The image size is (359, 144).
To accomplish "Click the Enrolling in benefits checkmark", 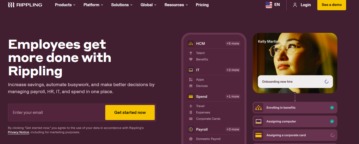I will coord(332,108).
